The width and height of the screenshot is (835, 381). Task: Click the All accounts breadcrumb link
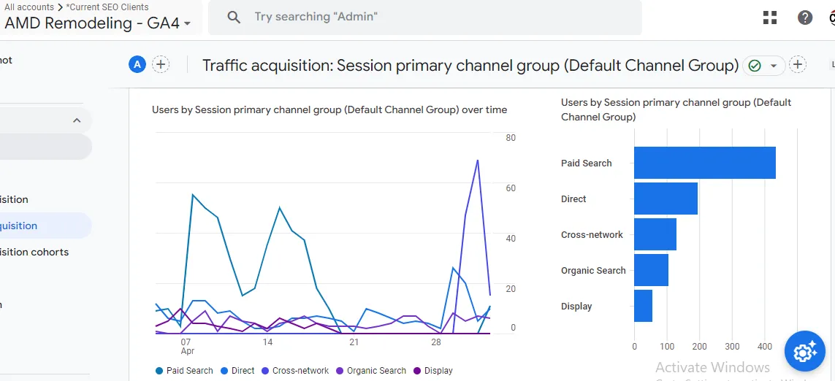click(29, 7)
